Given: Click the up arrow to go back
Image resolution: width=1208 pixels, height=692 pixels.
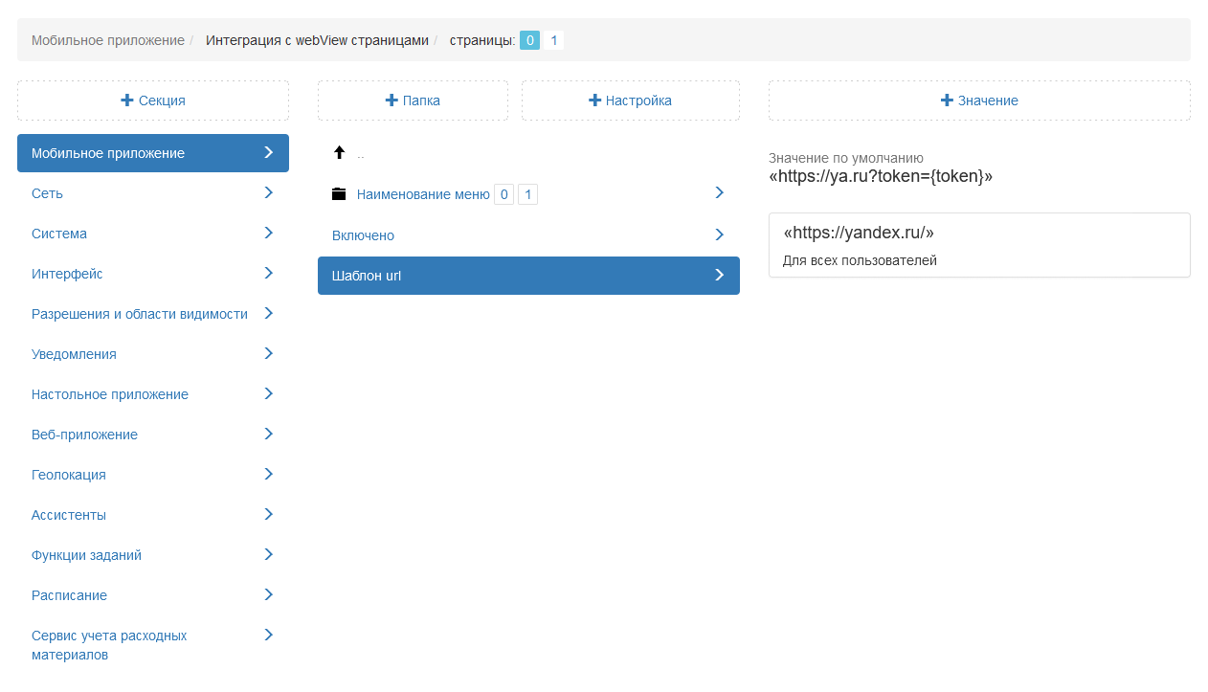Looking at the screenshot, I should coord(339,153).
